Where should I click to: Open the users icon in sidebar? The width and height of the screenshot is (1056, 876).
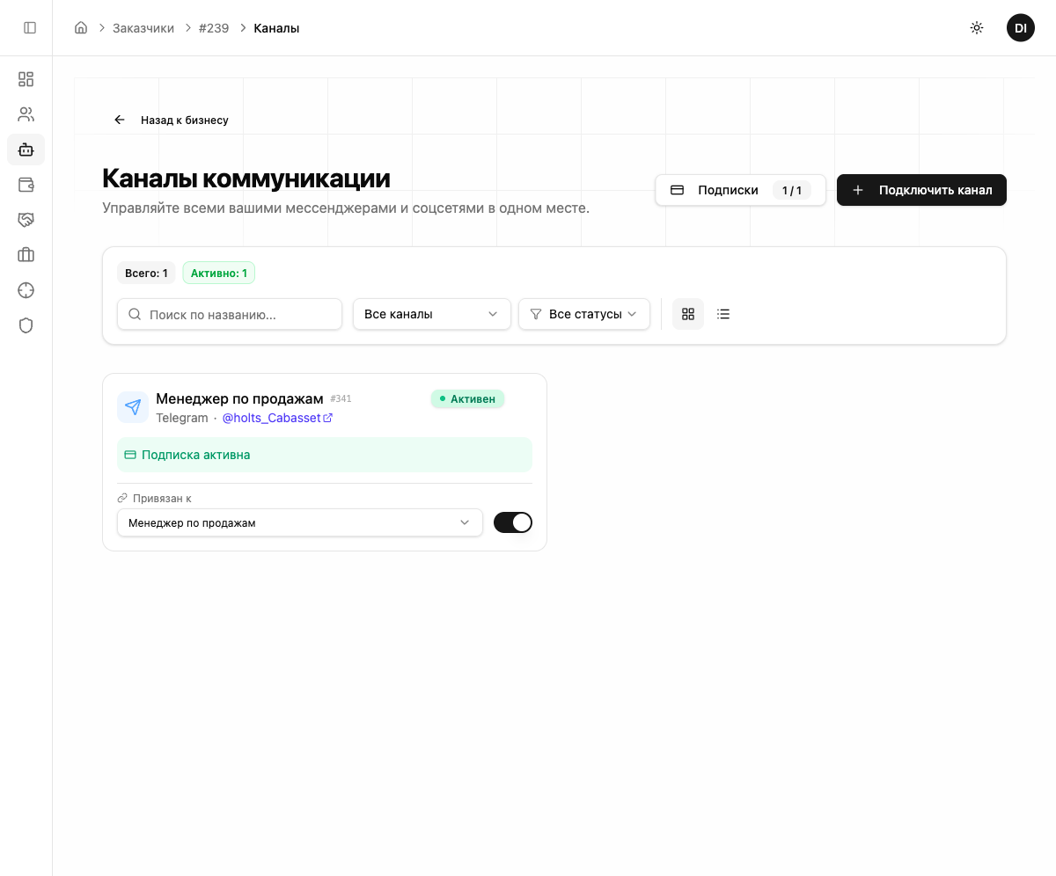26,114
